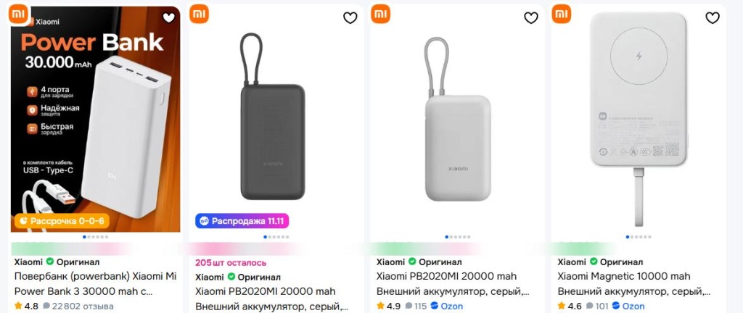The image size is (743, 313).
Task: Click the star icon next to the 4.8 rating
Action: click(x=18, y=306)
